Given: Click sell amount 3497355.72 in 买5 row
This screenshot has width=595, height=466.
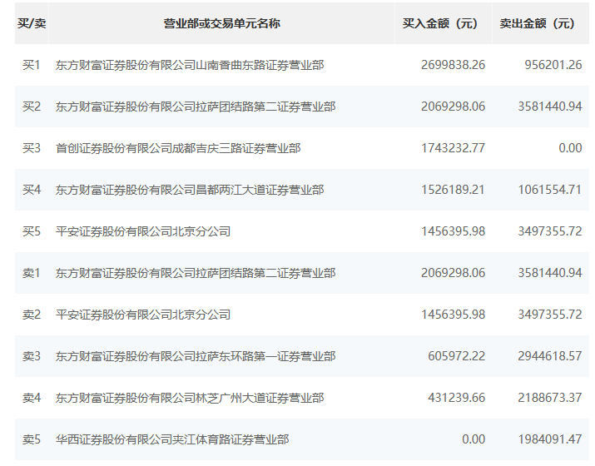Looking at the screenshot, I should [550, 231].
